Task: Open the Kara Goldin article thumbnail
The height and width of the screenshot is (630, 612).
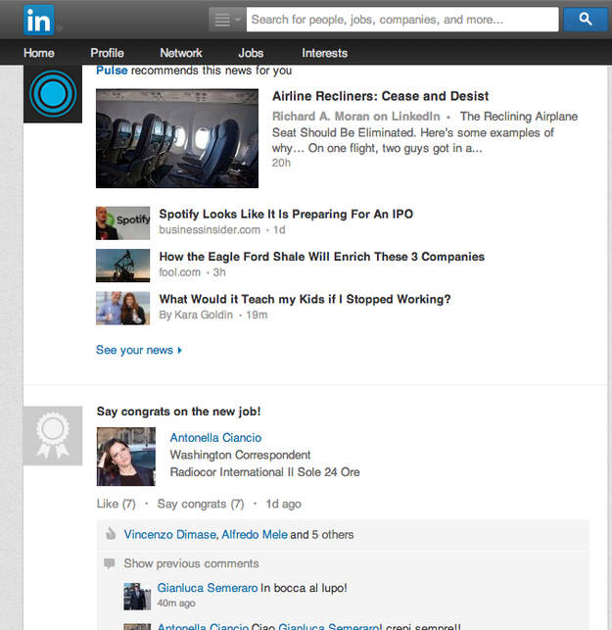Action: [122, 309]
